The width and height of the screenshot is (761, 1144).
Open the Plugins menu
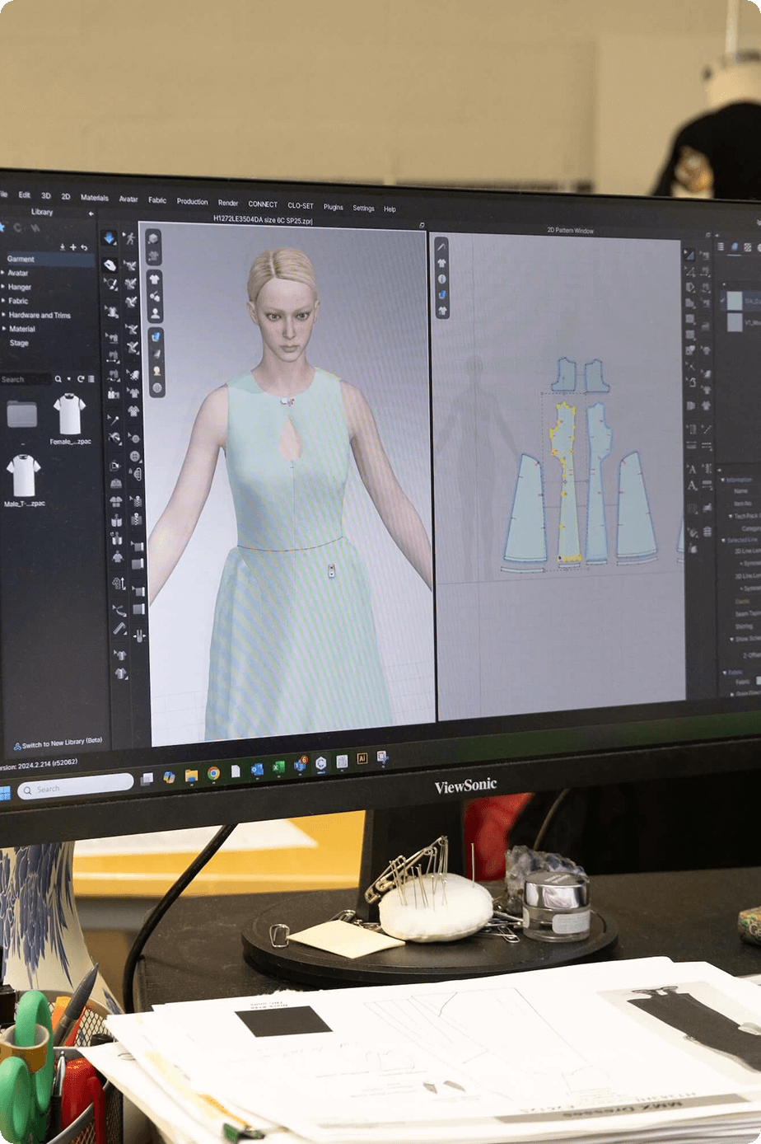(334, 207)
